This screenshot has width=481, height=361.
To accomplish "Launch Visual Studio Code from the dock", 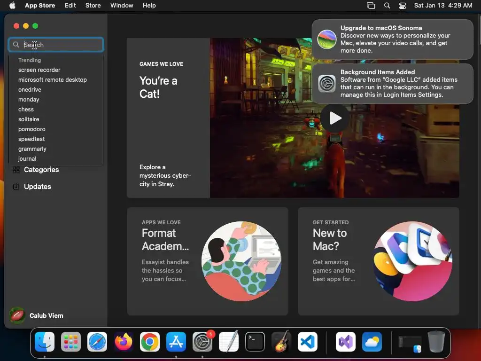I will 307,342.
